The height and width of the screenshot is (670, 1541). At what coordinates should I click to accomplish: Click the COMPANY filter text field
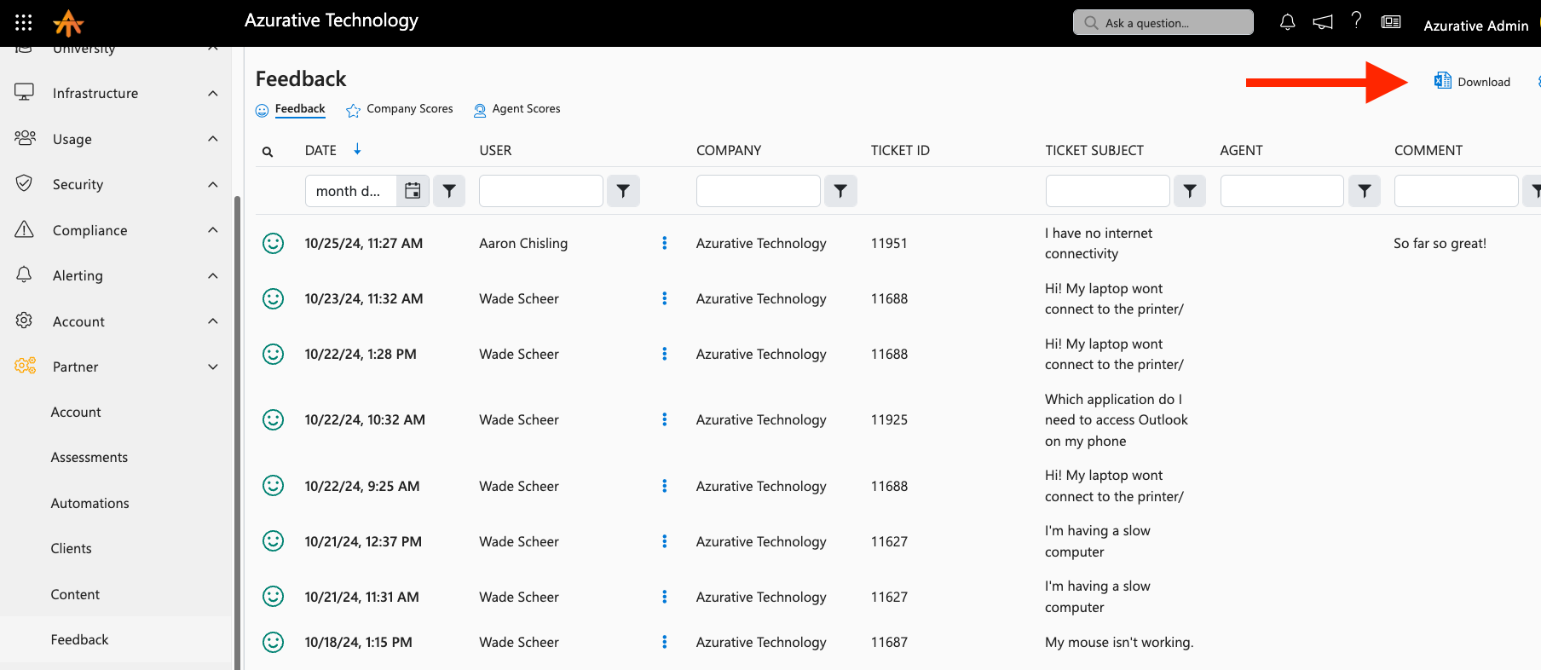pyautogui.click(x=759, y=191)
